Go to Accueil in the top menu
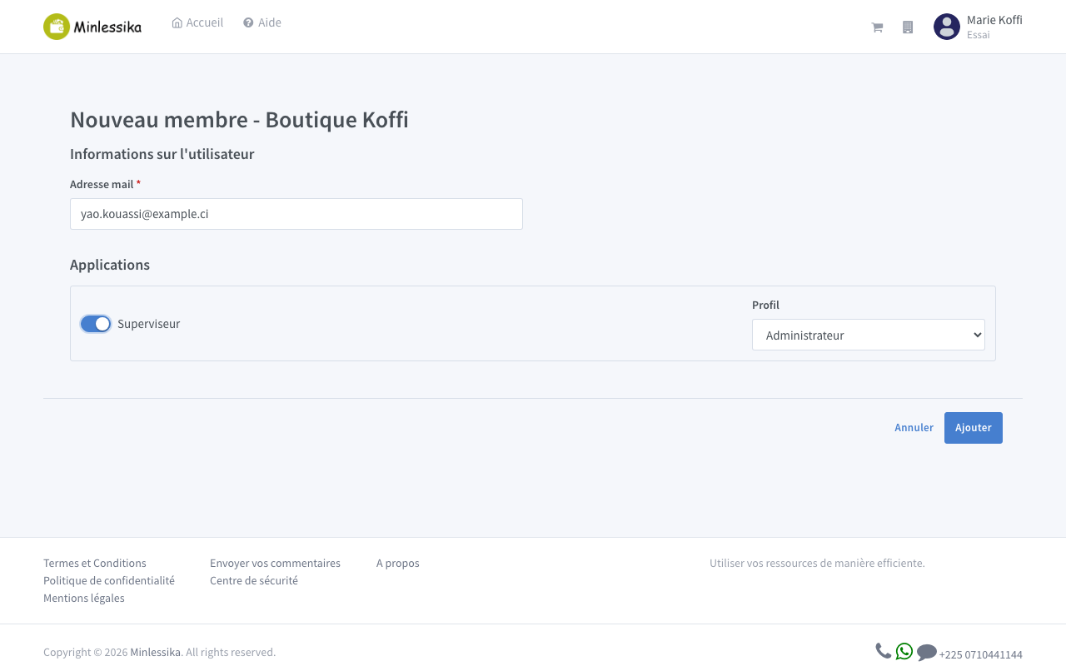Viewport: 1066px width, 666px height. 197,22
